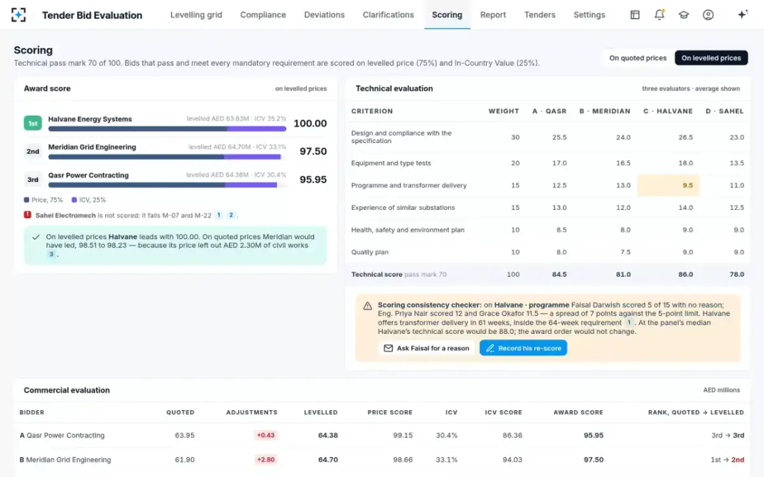Viewport: 764px width, 477px height.
Task: Click Record his re-score button
Action: coord(523,348)
